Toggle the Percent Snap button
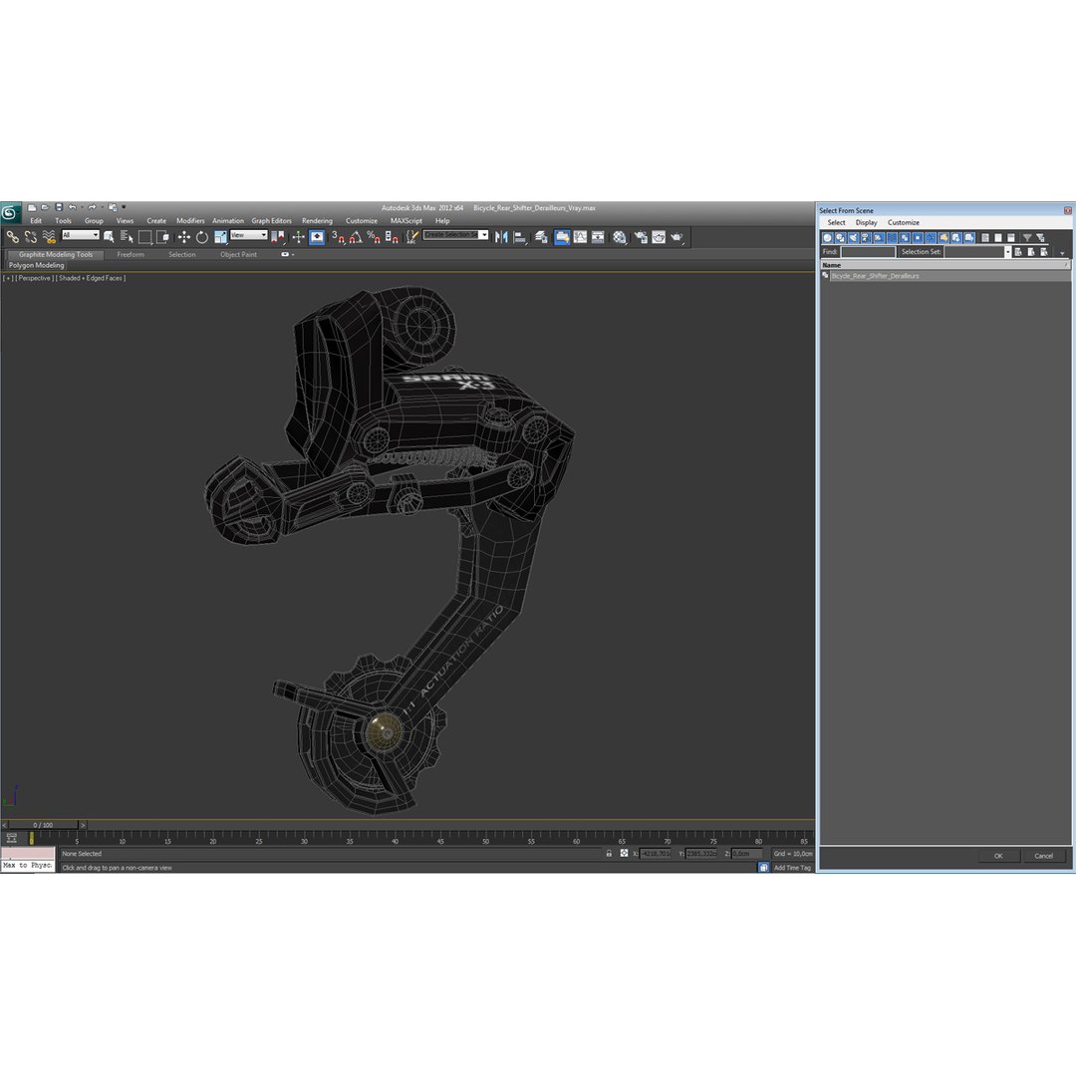This screenshot has height=1076, width=1076. tap(374, 237)
